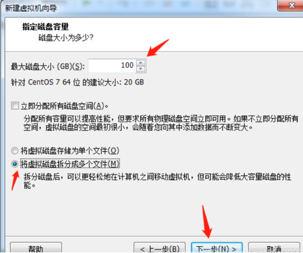Increase disk size with the up spinner arrow
The width and height of the screenshot is (303, 253).
click(141, 63)
